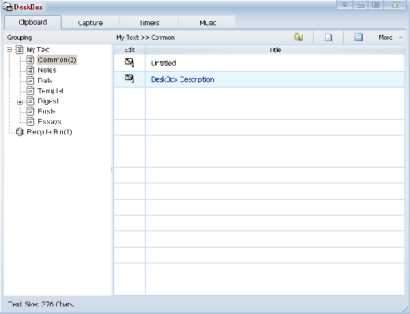
Task: Select the Common(2) group
Action: pyautogui.click(x=57, y=60)
